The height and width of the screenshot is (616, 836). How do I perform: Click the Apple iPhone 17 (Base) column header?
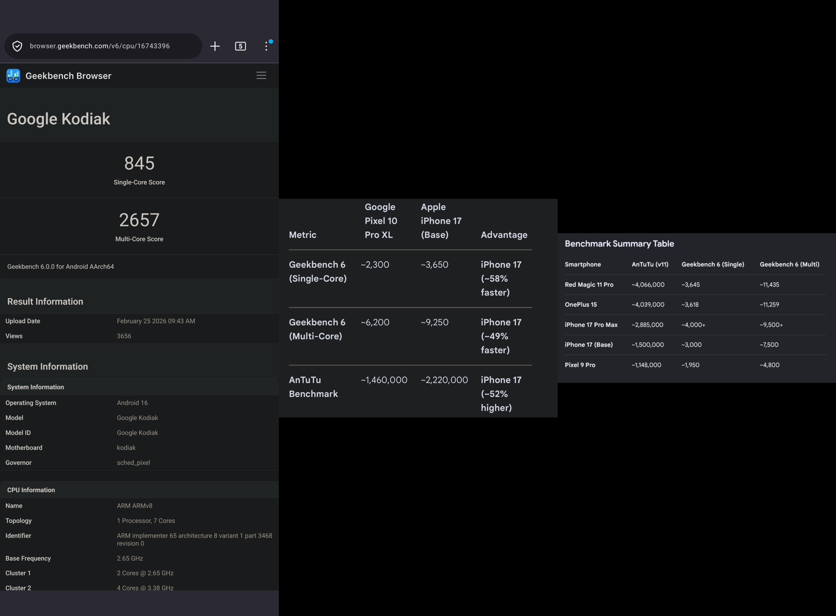tap(441, 221)
